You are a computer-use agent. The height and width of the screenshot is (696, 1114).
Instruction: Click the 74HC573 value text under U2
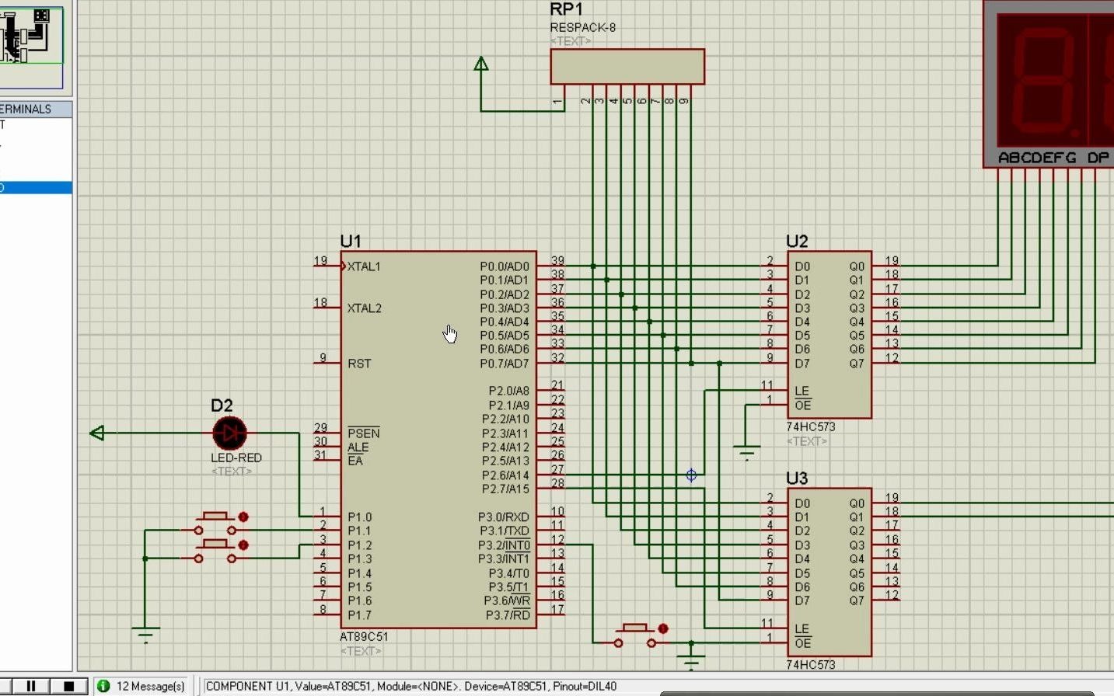pyautogui.click(x=810, y=426)
